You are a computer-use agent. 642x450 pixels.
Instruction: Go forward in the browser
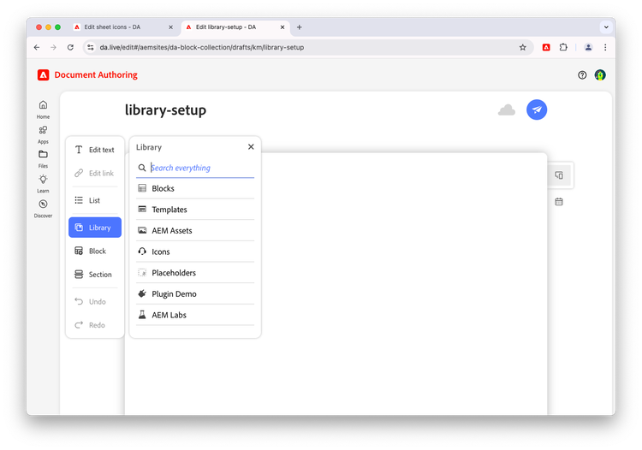(x=54, y=47)
